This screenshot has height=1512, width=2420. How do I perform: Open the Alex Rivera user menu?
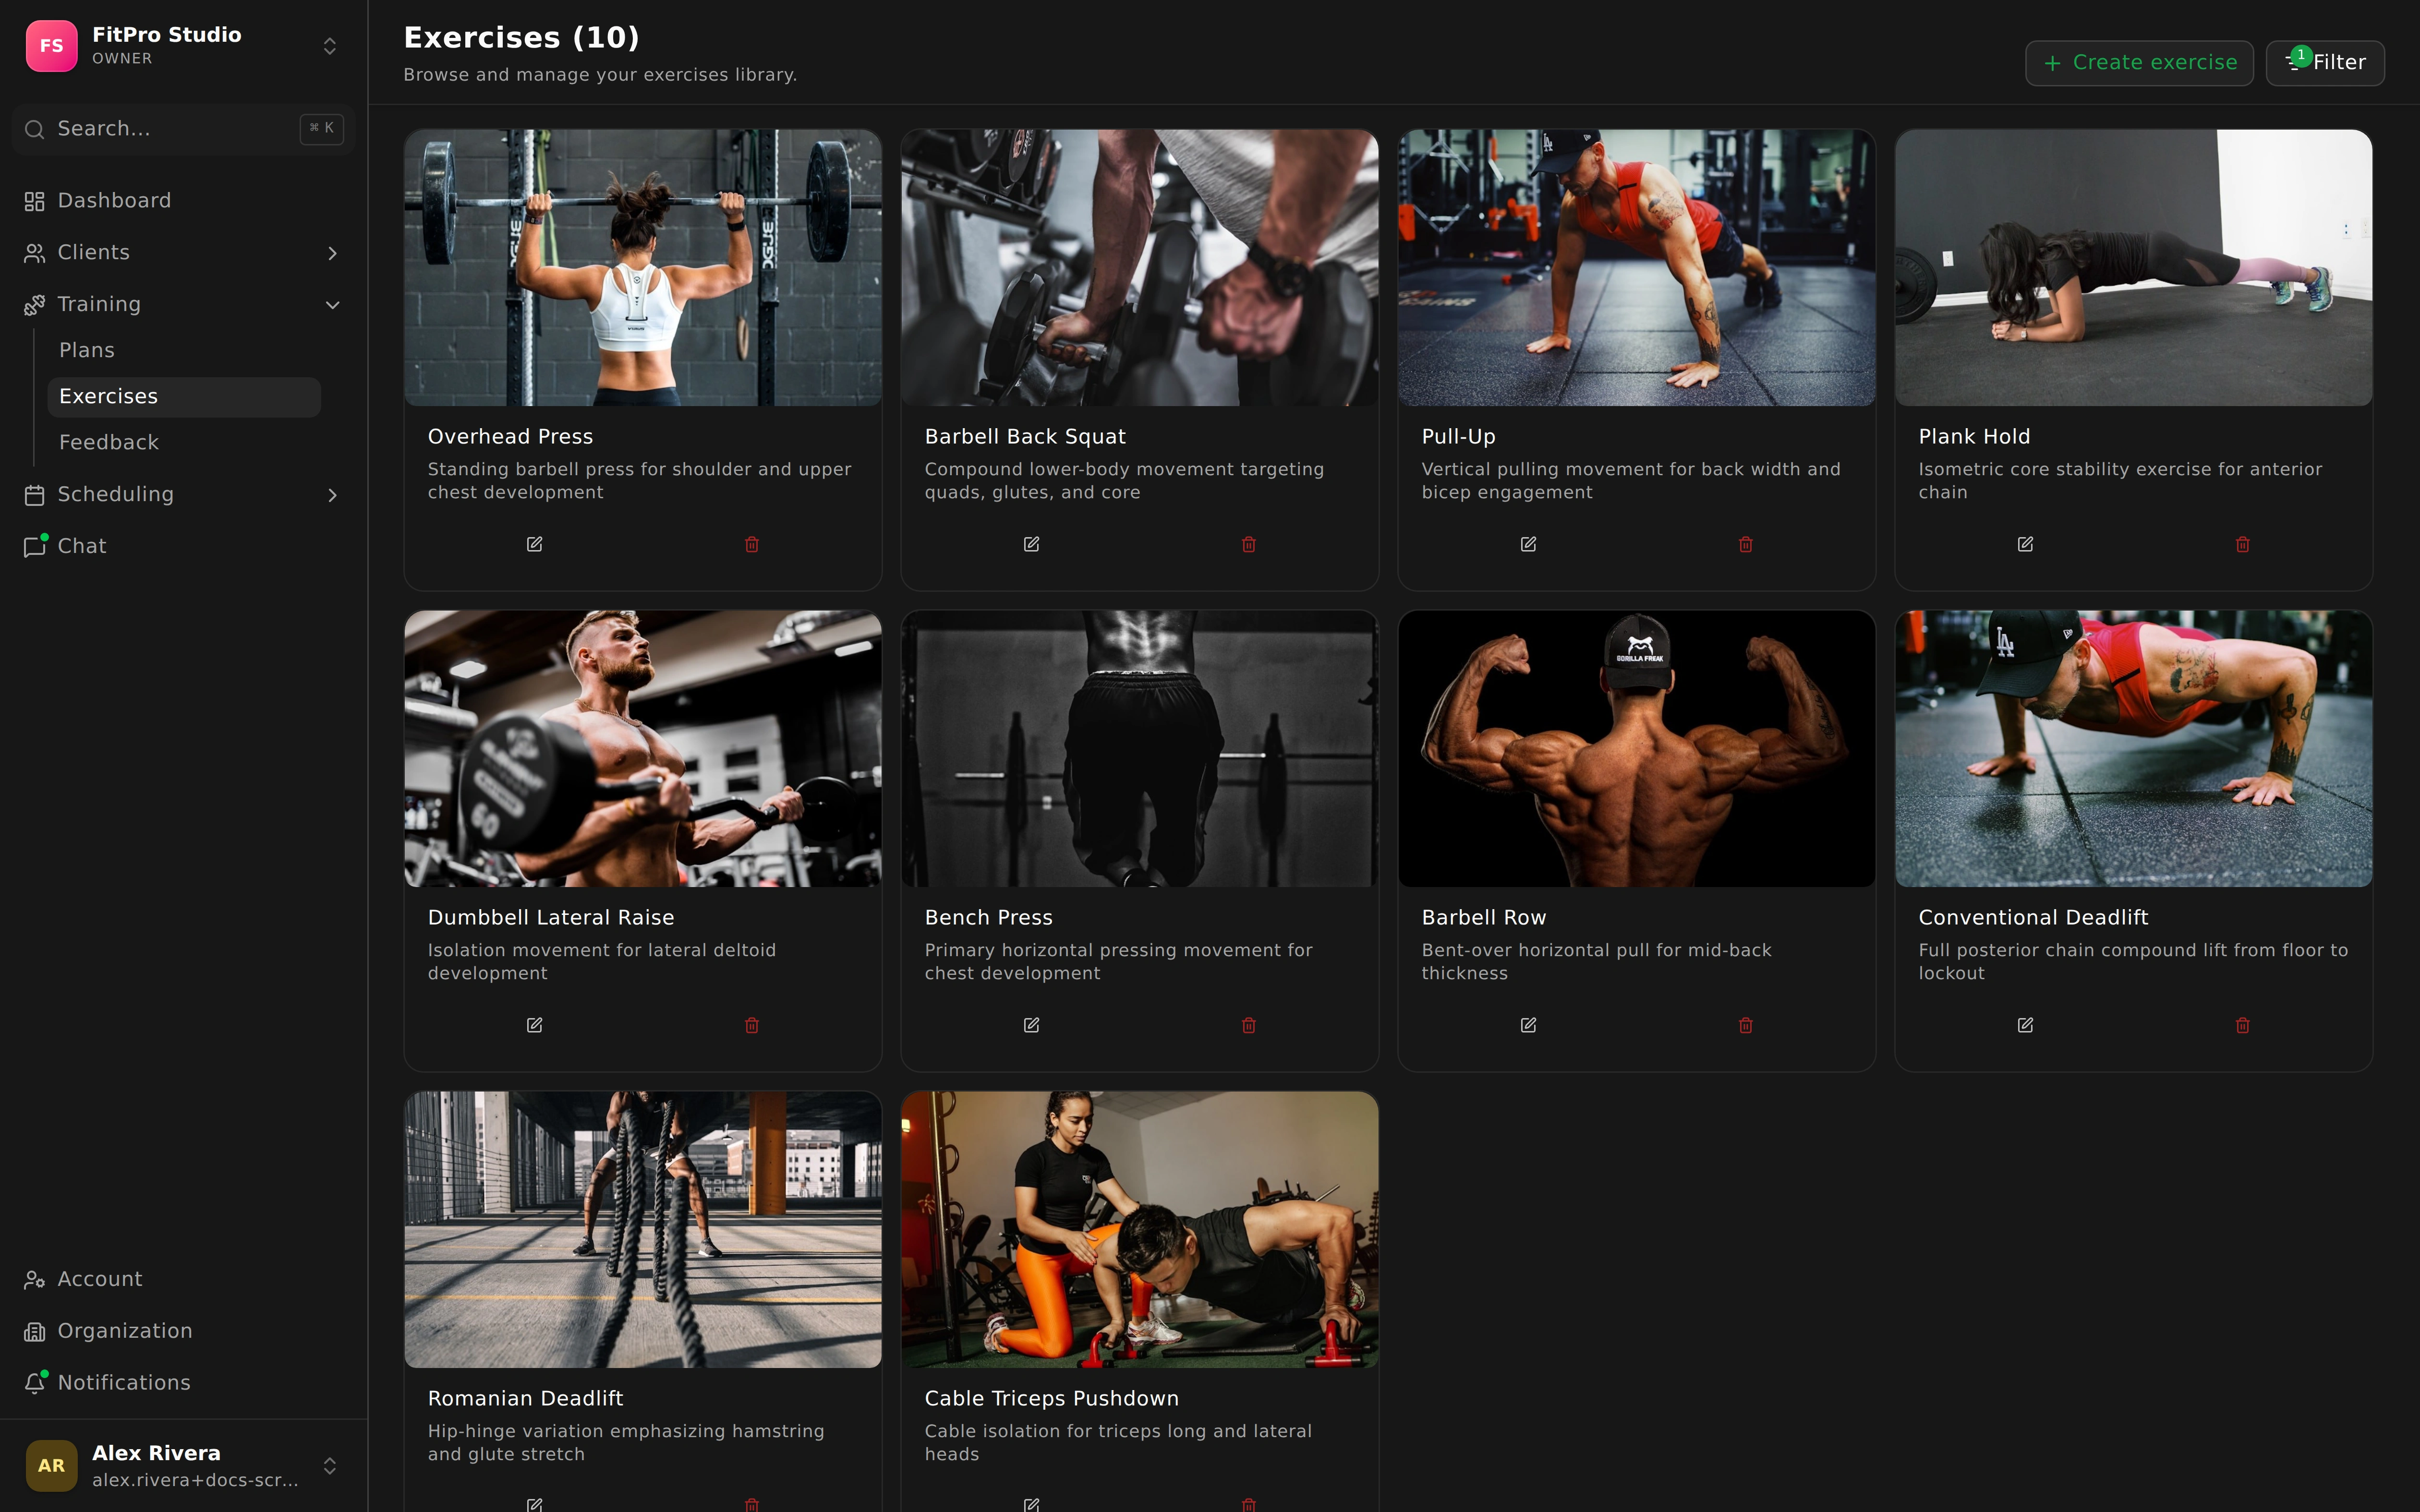tap(184, 1465)
